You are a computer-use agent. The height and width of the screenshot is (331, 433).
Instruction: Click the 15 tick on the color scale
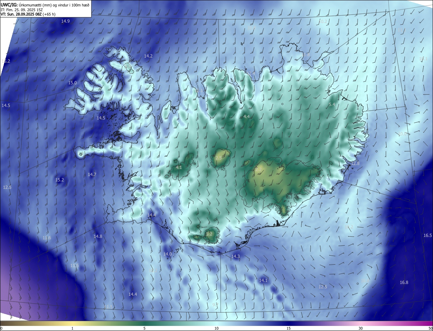(x=289, y=329)
